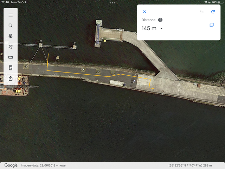
Task: Tap the three-dot multitasking control at top
Action: click(112, 3)
